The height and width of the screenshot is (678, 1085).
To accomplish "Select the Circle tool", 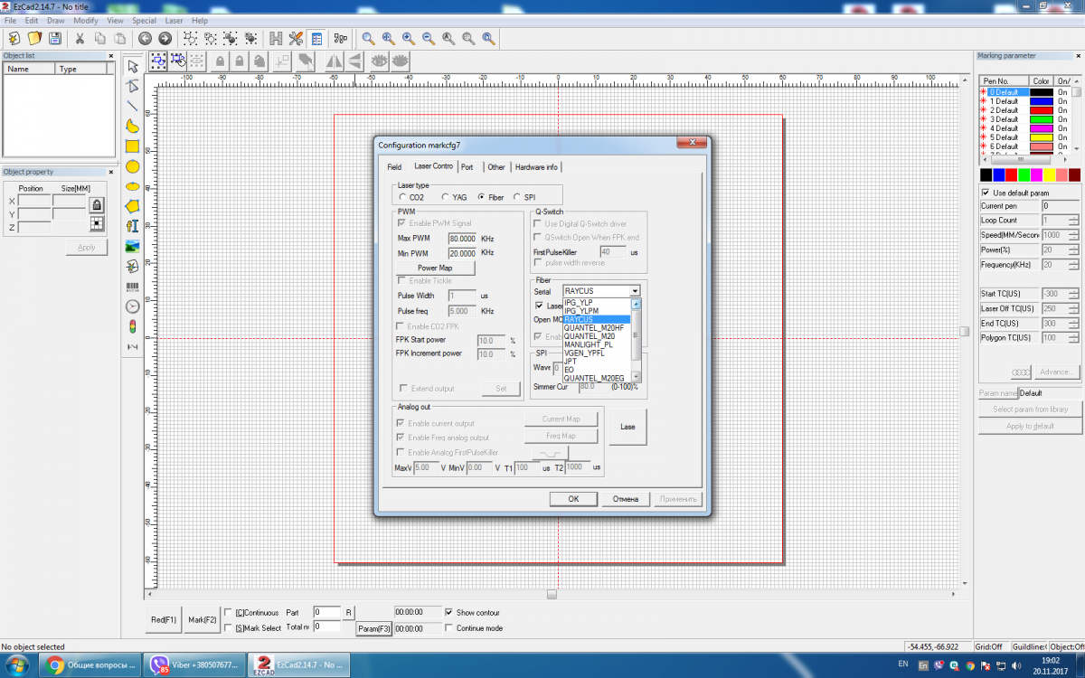I will pos(132,166).
